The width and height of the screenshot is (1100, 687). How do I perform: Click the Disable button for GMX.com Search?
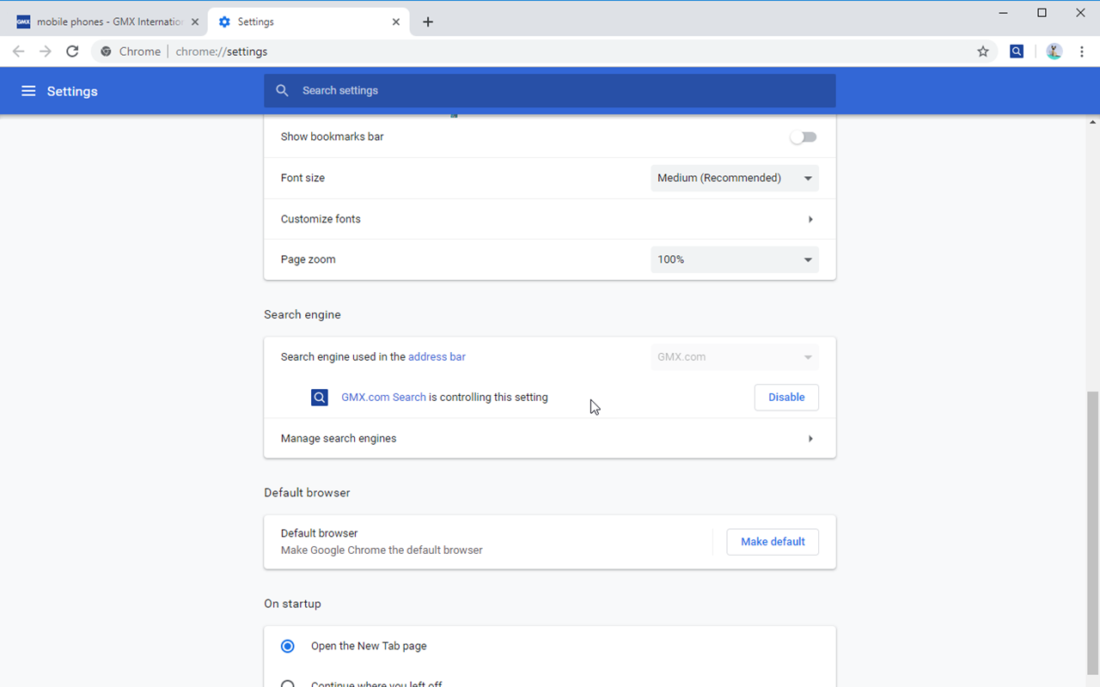(x=786, y=398)
